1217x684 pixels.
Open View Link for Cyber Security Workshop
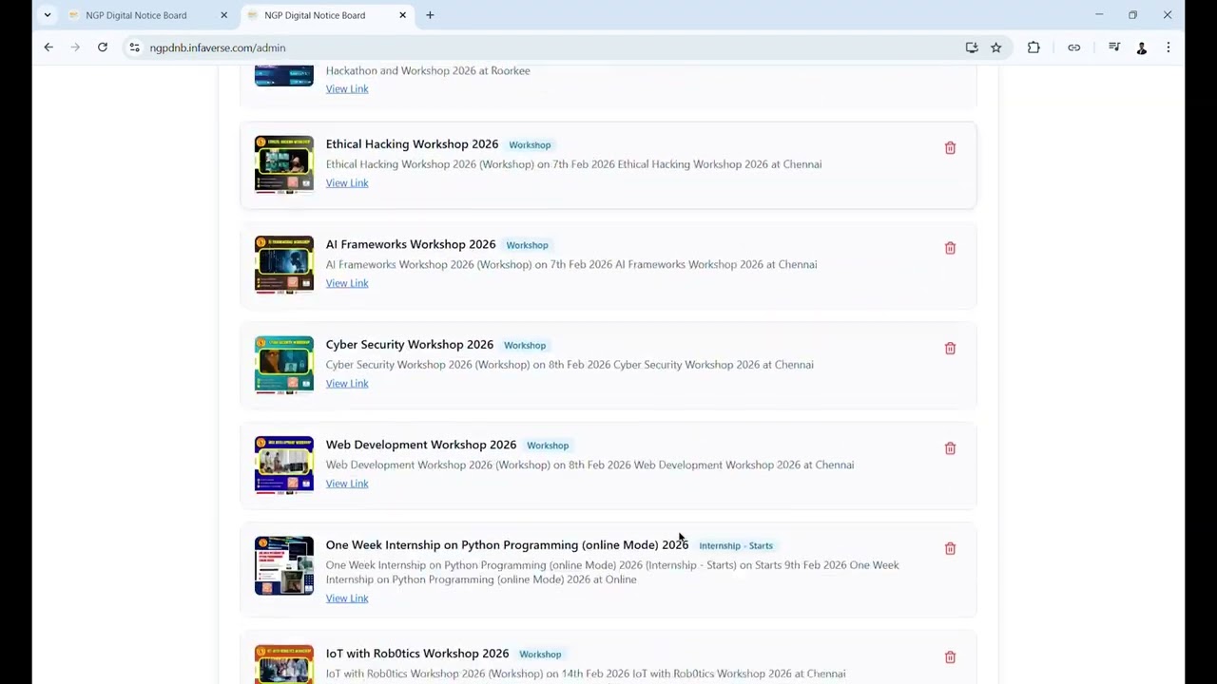(x=347, y=384)
